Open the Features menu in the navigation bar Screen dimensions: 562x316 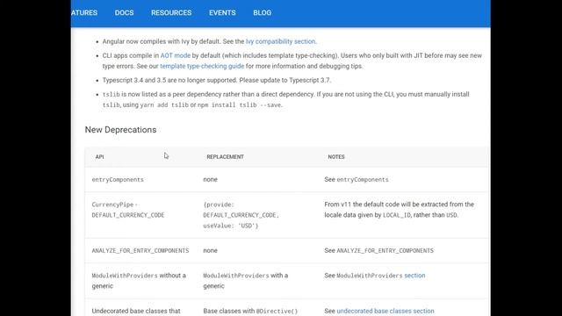[84, 12]
